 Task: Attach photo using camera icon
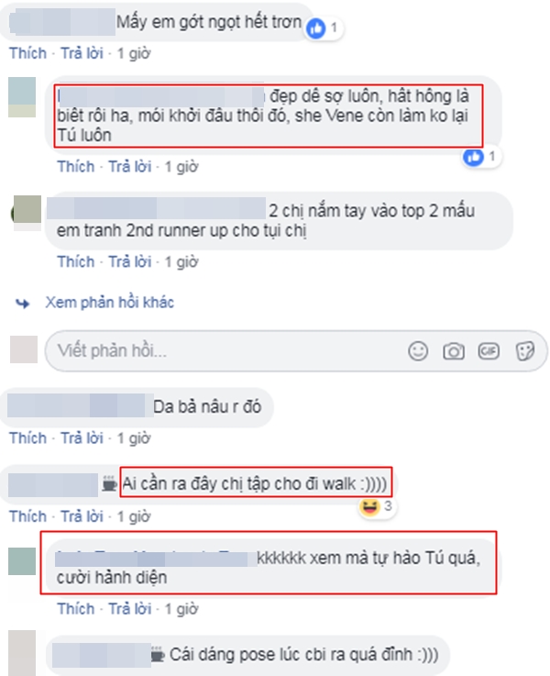(x=453, y=351)
